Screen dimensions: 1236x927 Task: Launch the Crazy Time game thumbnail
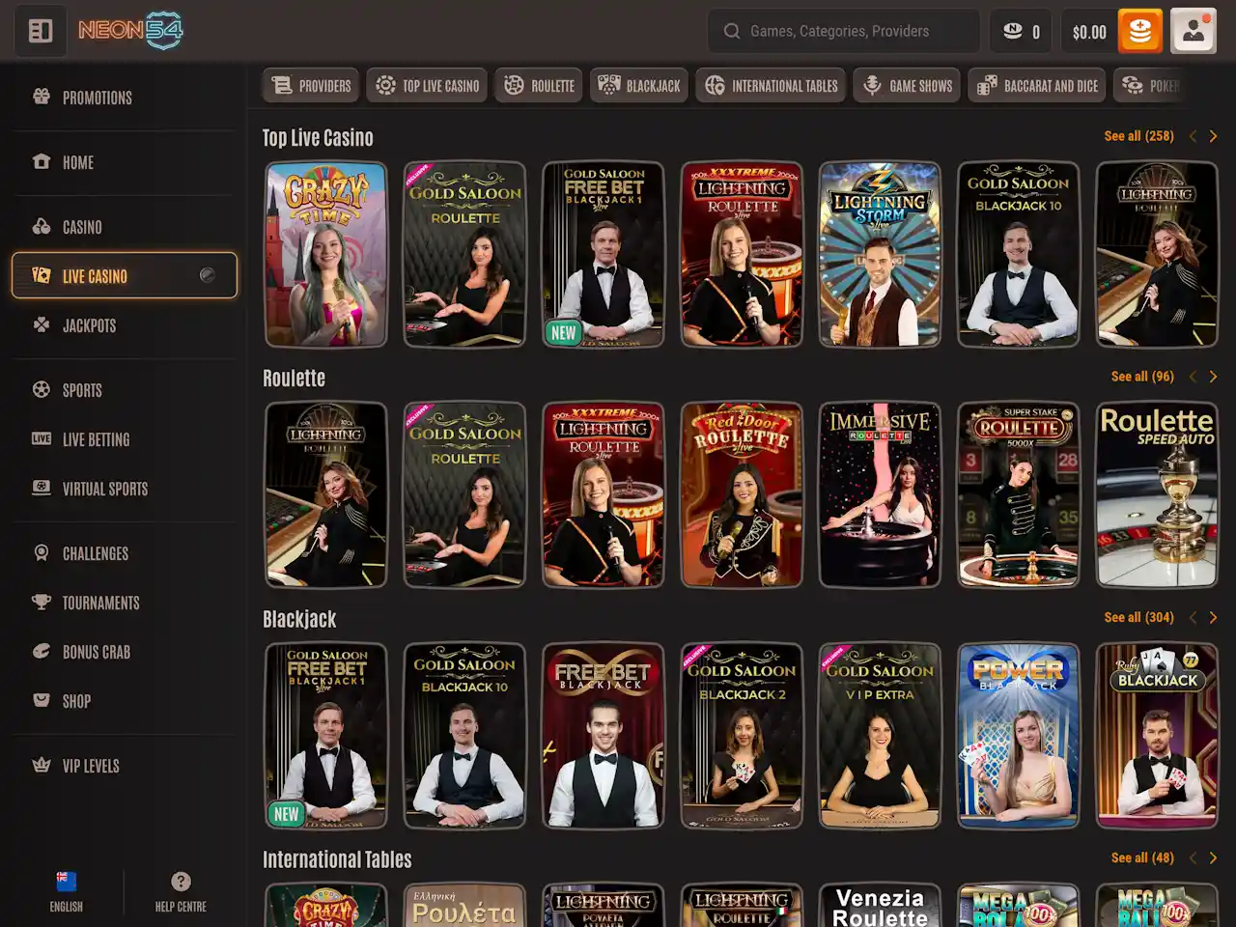(x=325, y=254)
